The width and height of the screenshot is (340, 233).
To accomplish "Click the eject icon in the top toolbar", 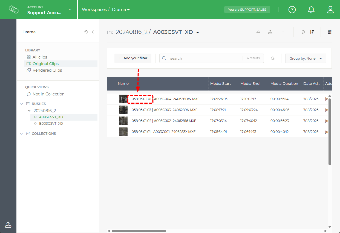I will [258, 32].
